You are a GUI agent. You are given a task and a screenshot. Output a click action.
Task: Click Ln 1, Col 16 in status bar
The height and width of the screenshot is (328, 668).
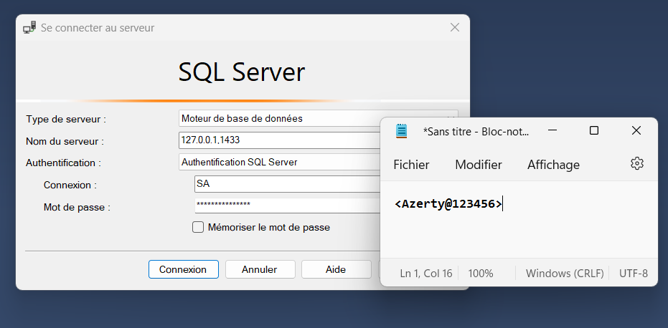coord(426,273)
